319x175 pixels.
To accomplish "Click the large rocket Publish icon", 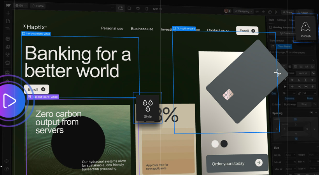I will point(306,29).
